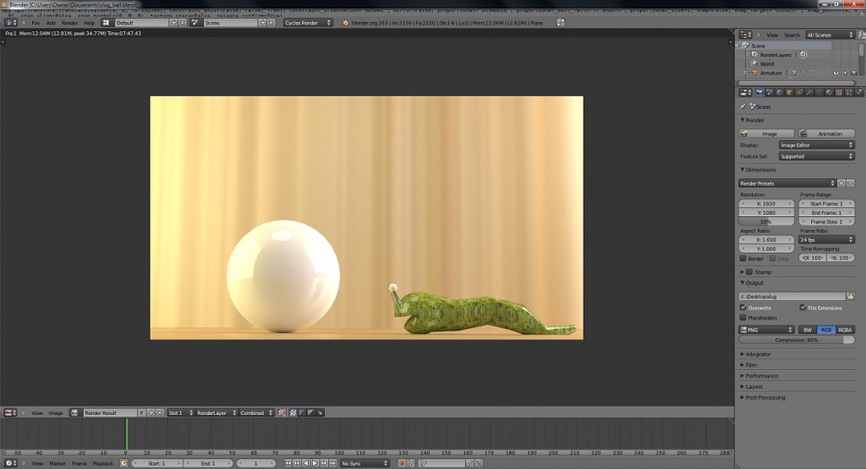The image size is (866, 469).
Task: Open the Help menu
Action: click(x=89, y=23)
